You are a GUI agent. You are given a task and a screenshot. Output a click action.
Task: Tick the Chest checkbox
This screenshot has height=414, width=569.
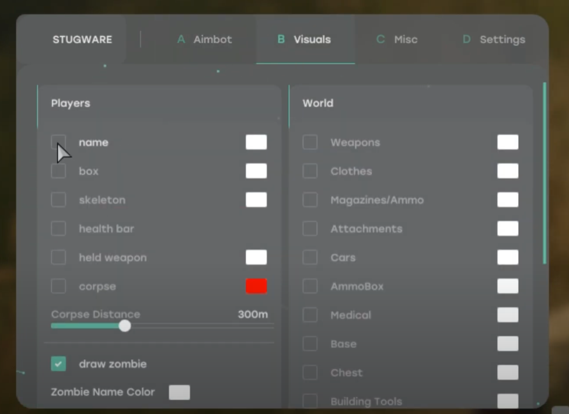[x=310, y=373]
